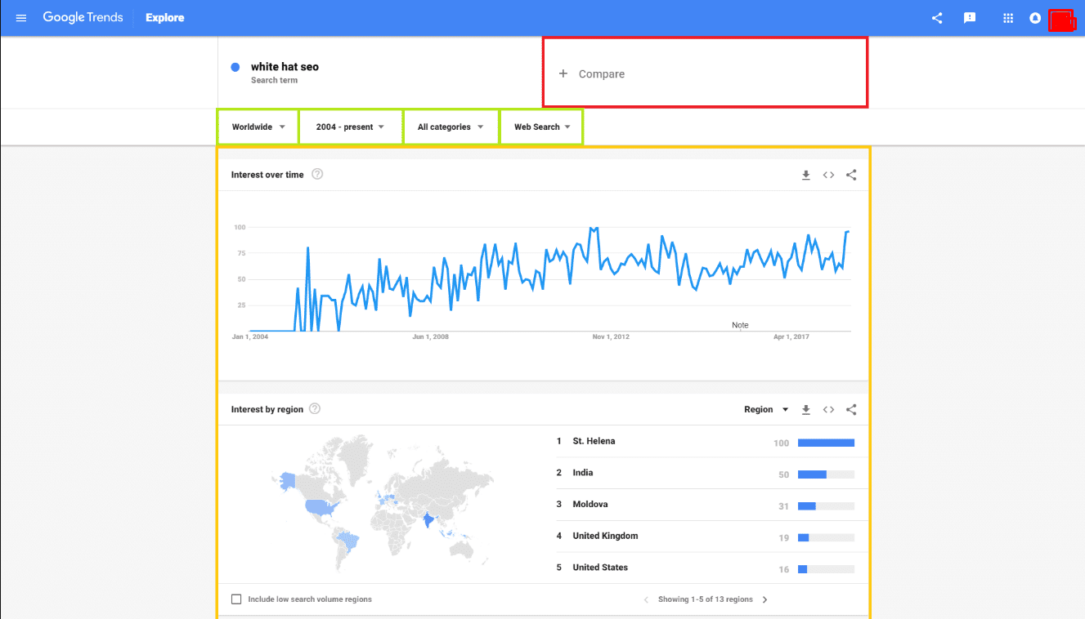Add a comparison term with Compare
The image size is (1085, 619).
tap(602, 74)
